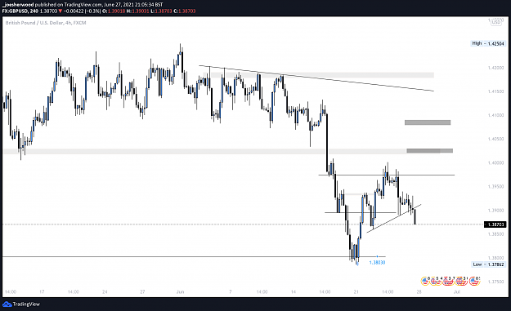
Task: Click the Jun label on time axis
Action: 180,291
